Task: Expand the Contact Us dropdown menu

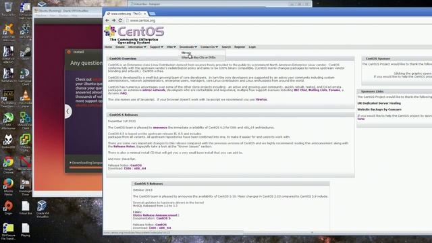Action: click(x=209, y=47)
